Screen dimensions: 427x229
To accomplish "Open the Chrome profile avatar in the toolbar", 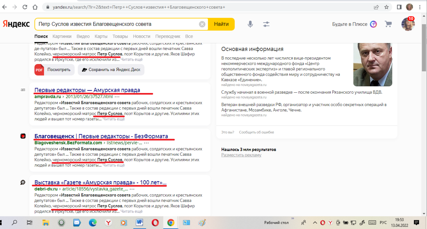I will click(409, 7).
